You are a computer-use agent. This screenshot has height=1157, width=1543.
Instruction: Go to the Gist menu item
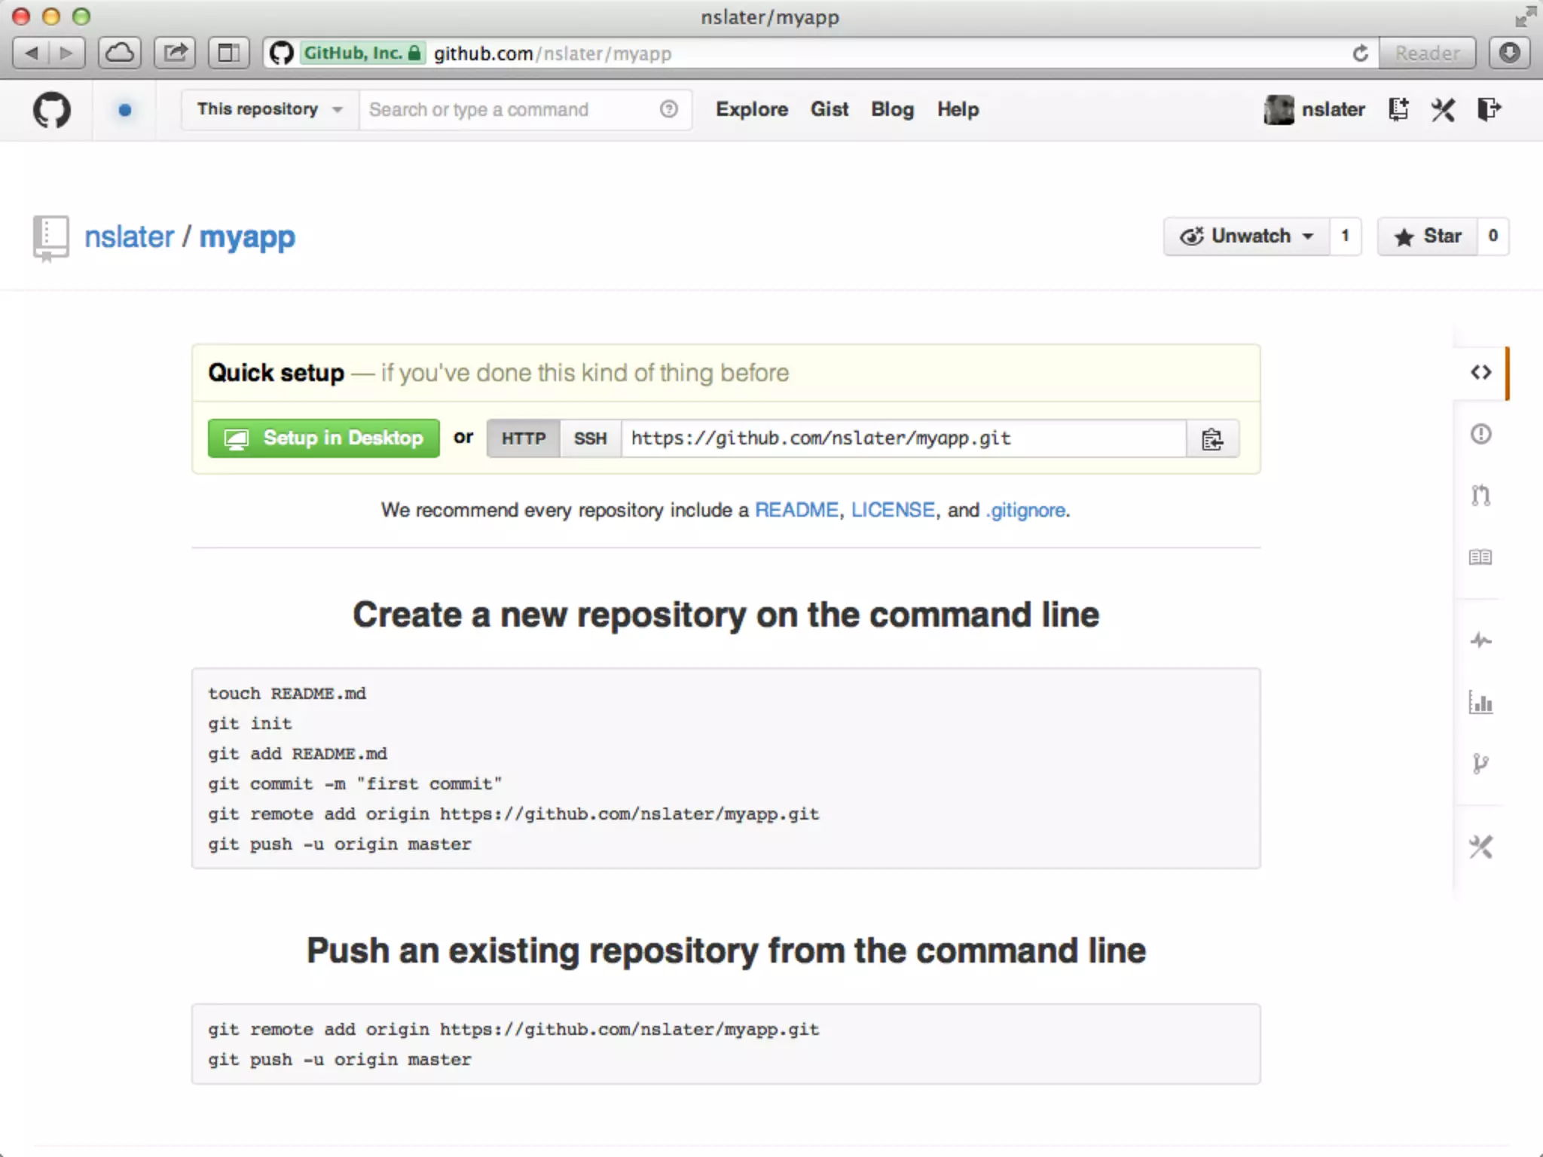829,110
